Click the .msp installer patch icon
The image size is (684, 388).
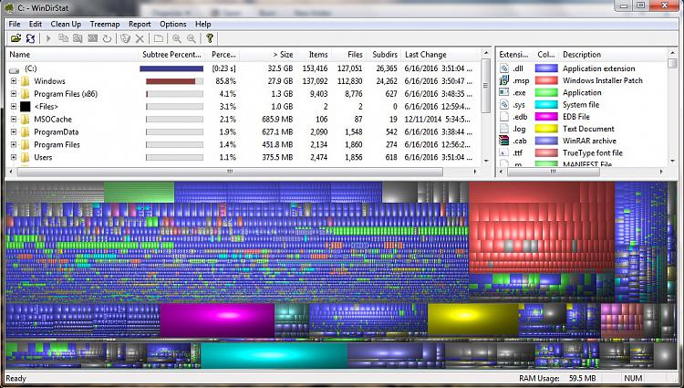(x=504, y=80)
